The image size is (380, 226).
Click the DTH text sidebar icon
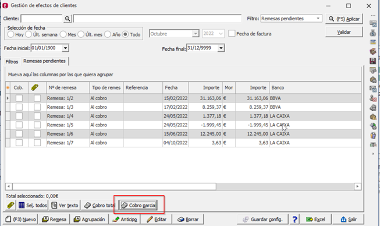point(373,144)
